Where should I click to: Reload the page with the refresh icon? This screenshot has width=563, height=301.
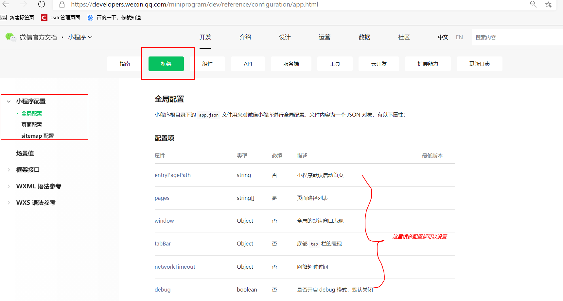click(x=41, y=4)
